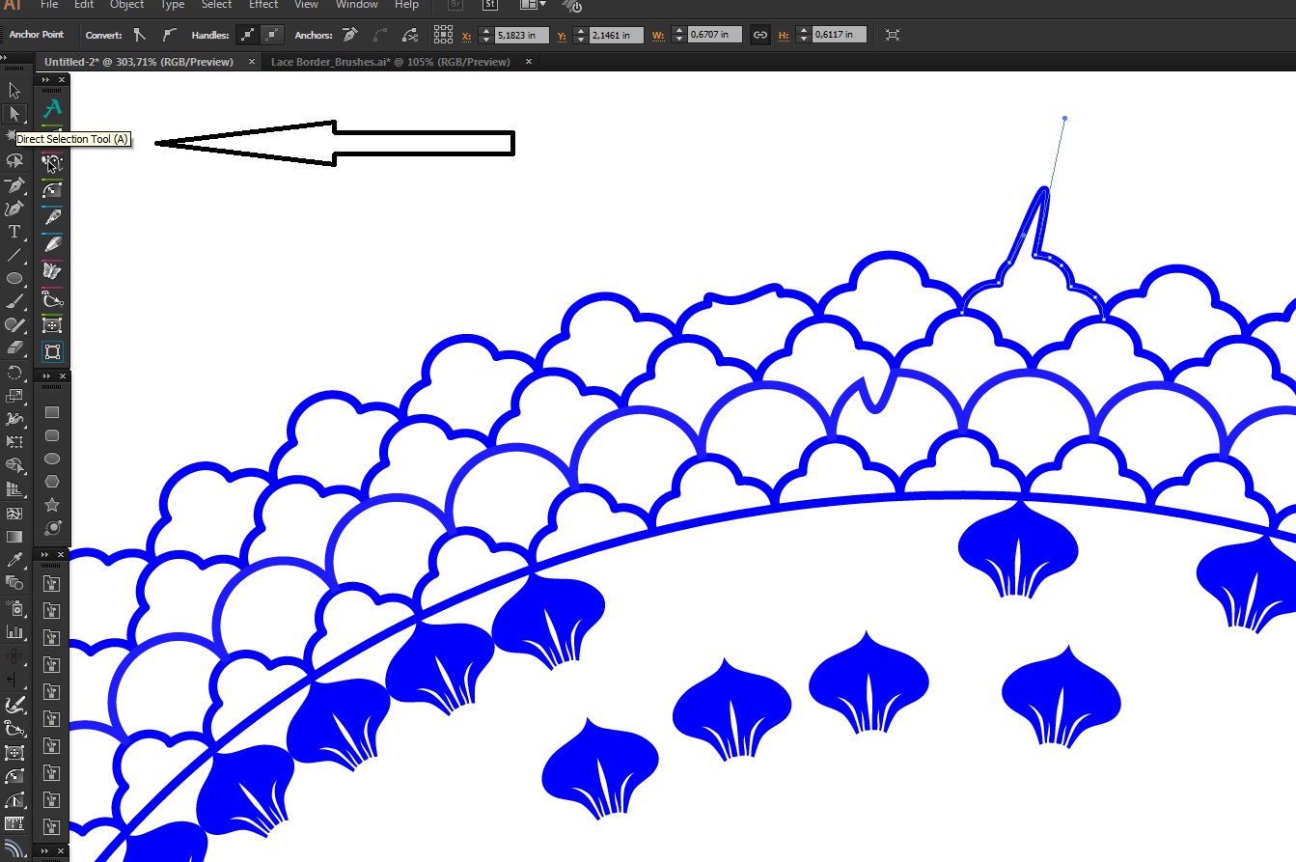Select the butterfly symbol tool icon
The width and height of the screenshot is (1296, 862).
52,271
